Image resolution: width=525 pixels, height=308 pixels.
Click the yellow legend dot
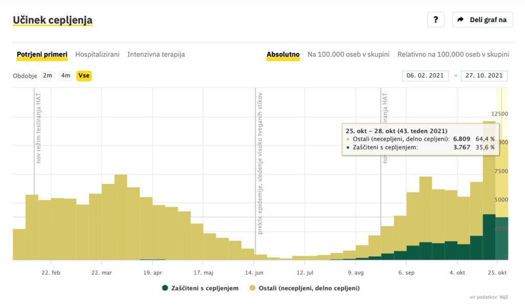[x=253, y=288]
